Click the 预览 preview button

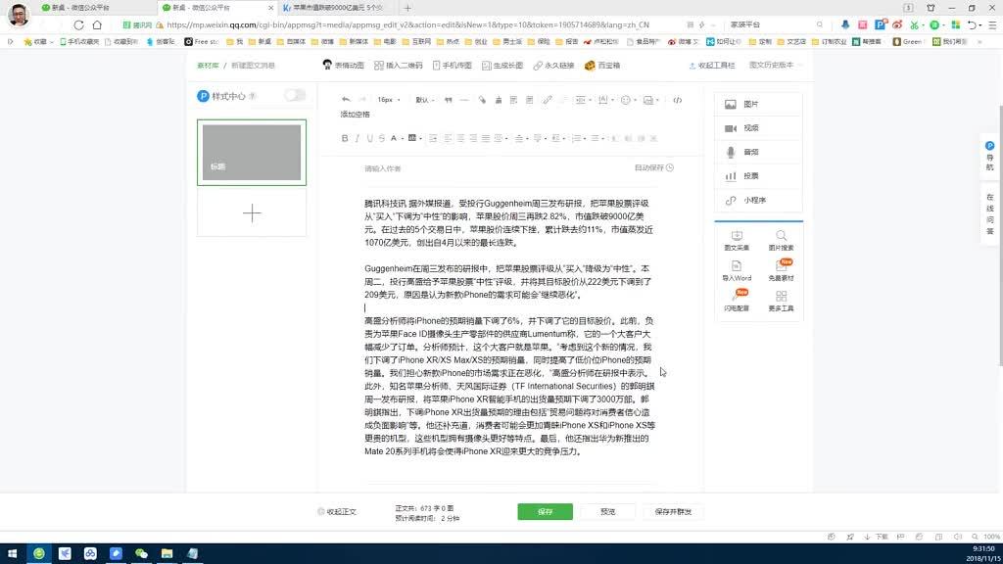pyautogui.click(x=607, y=511)
